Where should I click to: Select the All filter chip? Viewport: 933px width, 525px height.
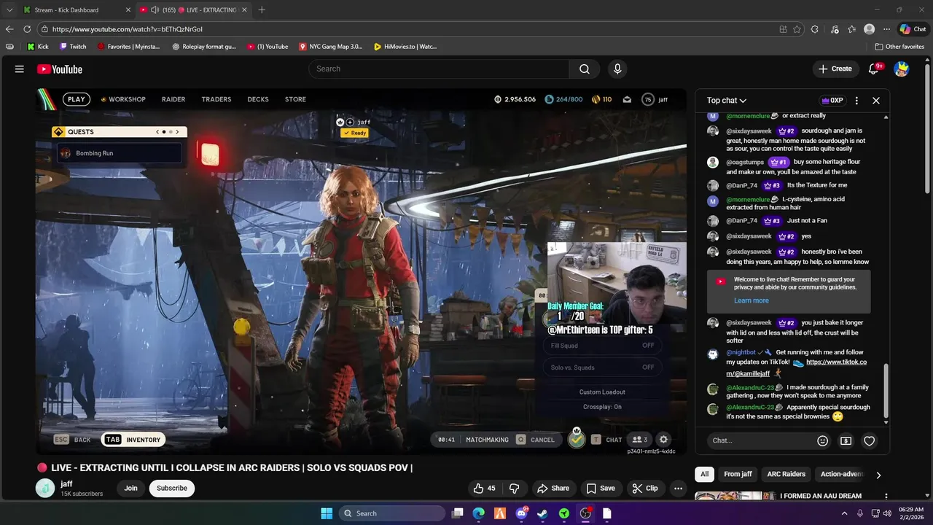coord(704,474)
